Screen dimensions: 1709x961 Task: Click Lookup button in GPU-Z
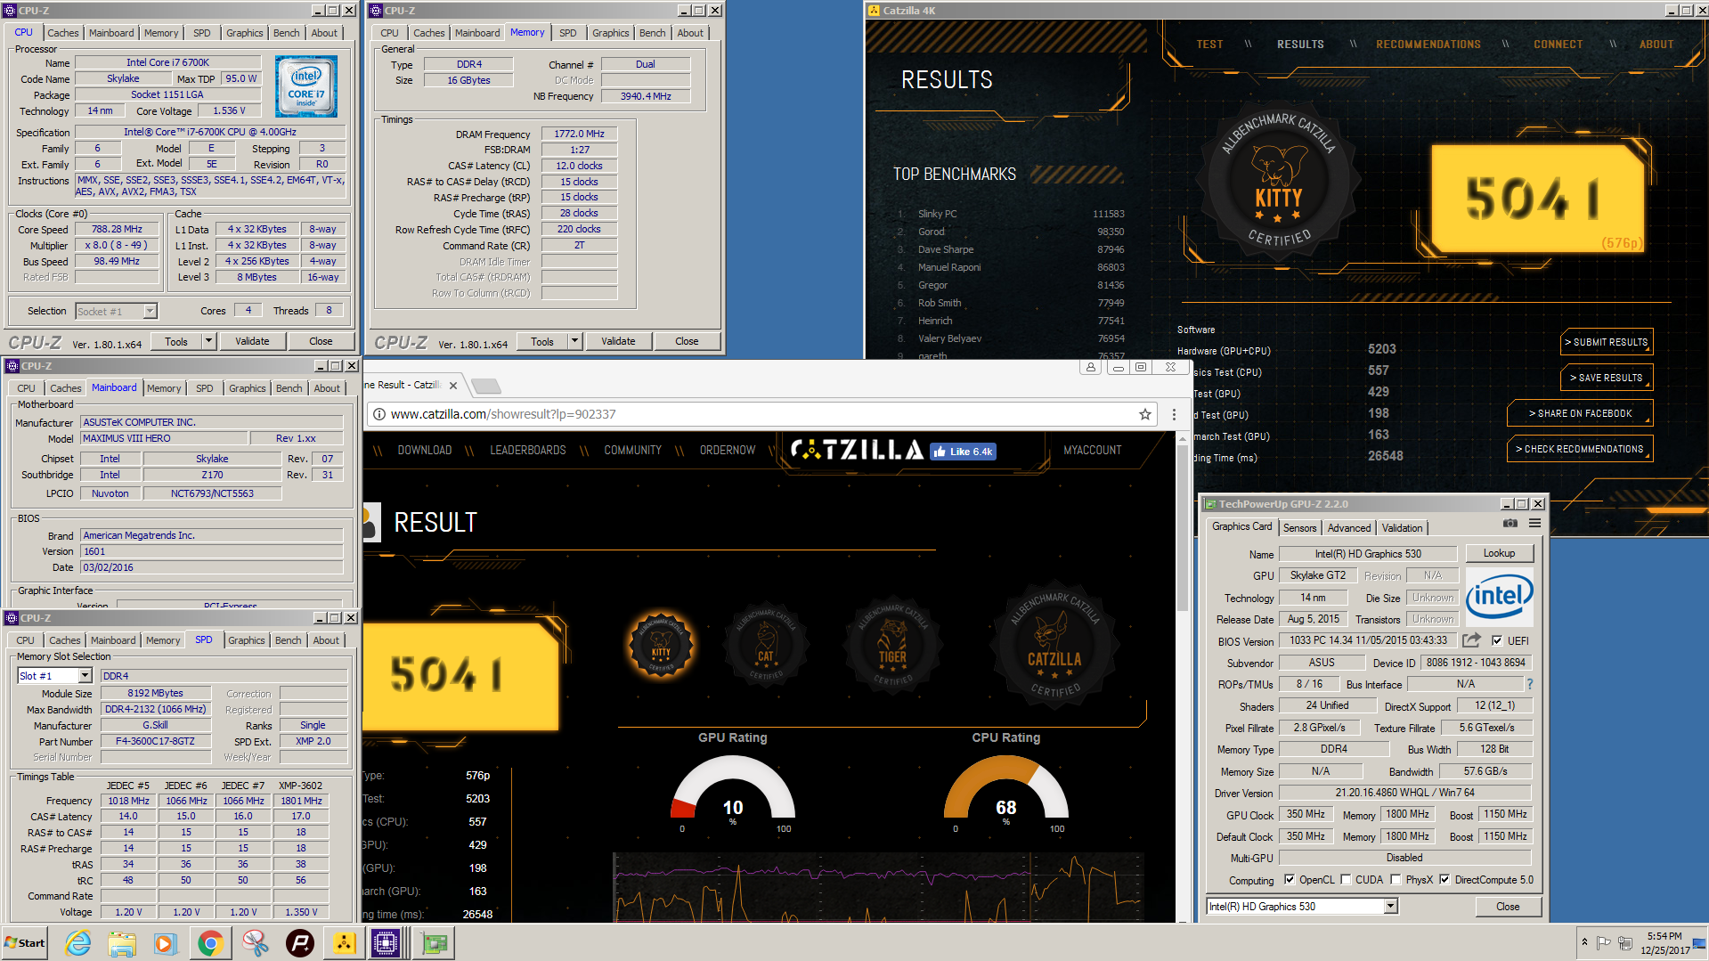coord(1499,554)
